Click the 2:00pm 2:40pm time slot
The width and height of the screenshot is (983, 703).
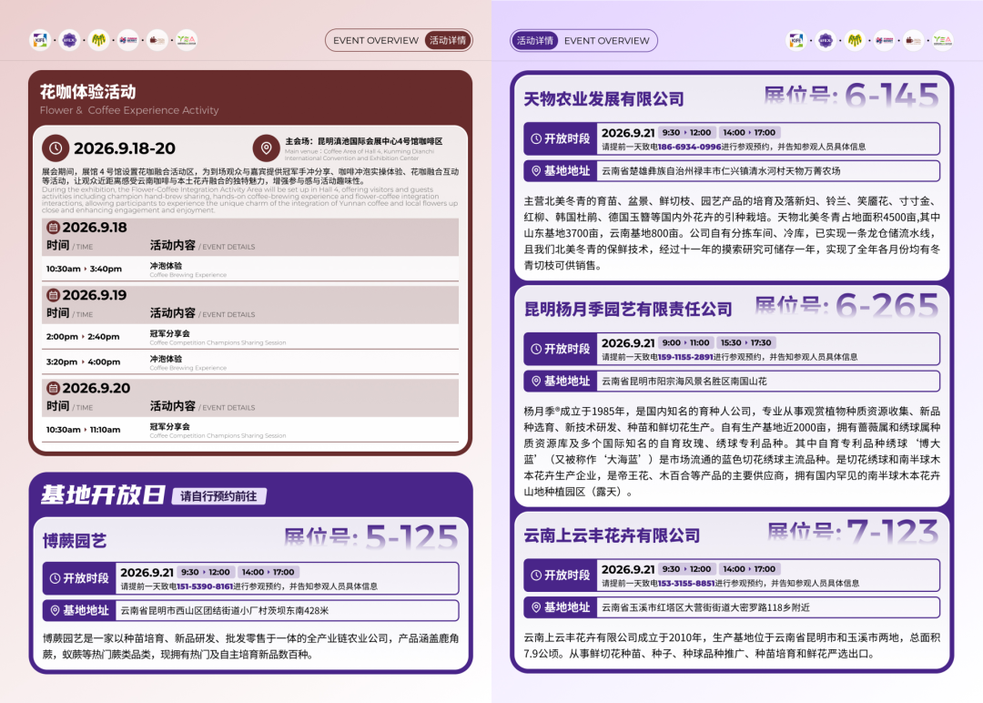[83, 337]
